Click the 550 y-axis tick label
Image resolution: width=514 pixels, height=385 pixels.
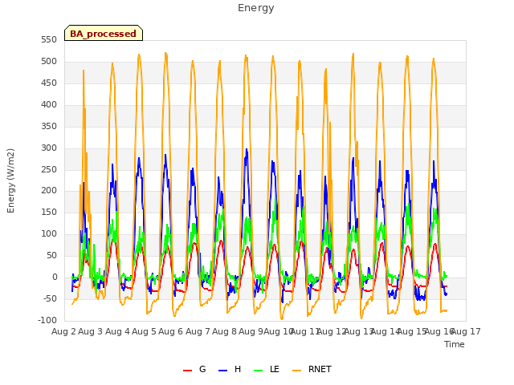pyautogui.click(x=49, y=40)
